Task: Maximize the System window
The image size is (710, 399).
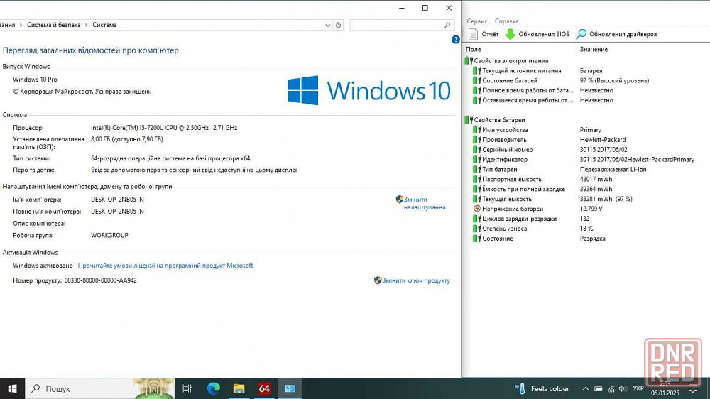Action: 425,8
